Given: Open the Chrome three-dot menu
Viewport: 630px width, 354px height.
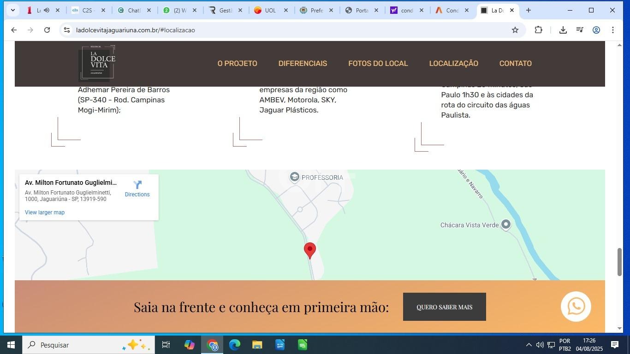Looking at the screenshot, I should tap(612, 30).
